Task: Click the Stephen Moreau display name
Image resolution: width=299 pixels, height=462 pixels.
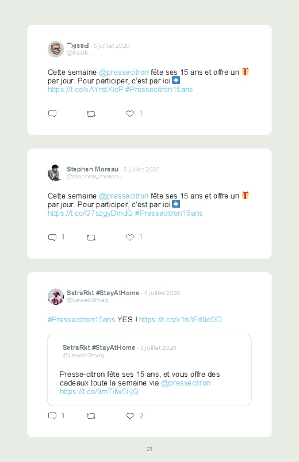Action: pos(93,169)
